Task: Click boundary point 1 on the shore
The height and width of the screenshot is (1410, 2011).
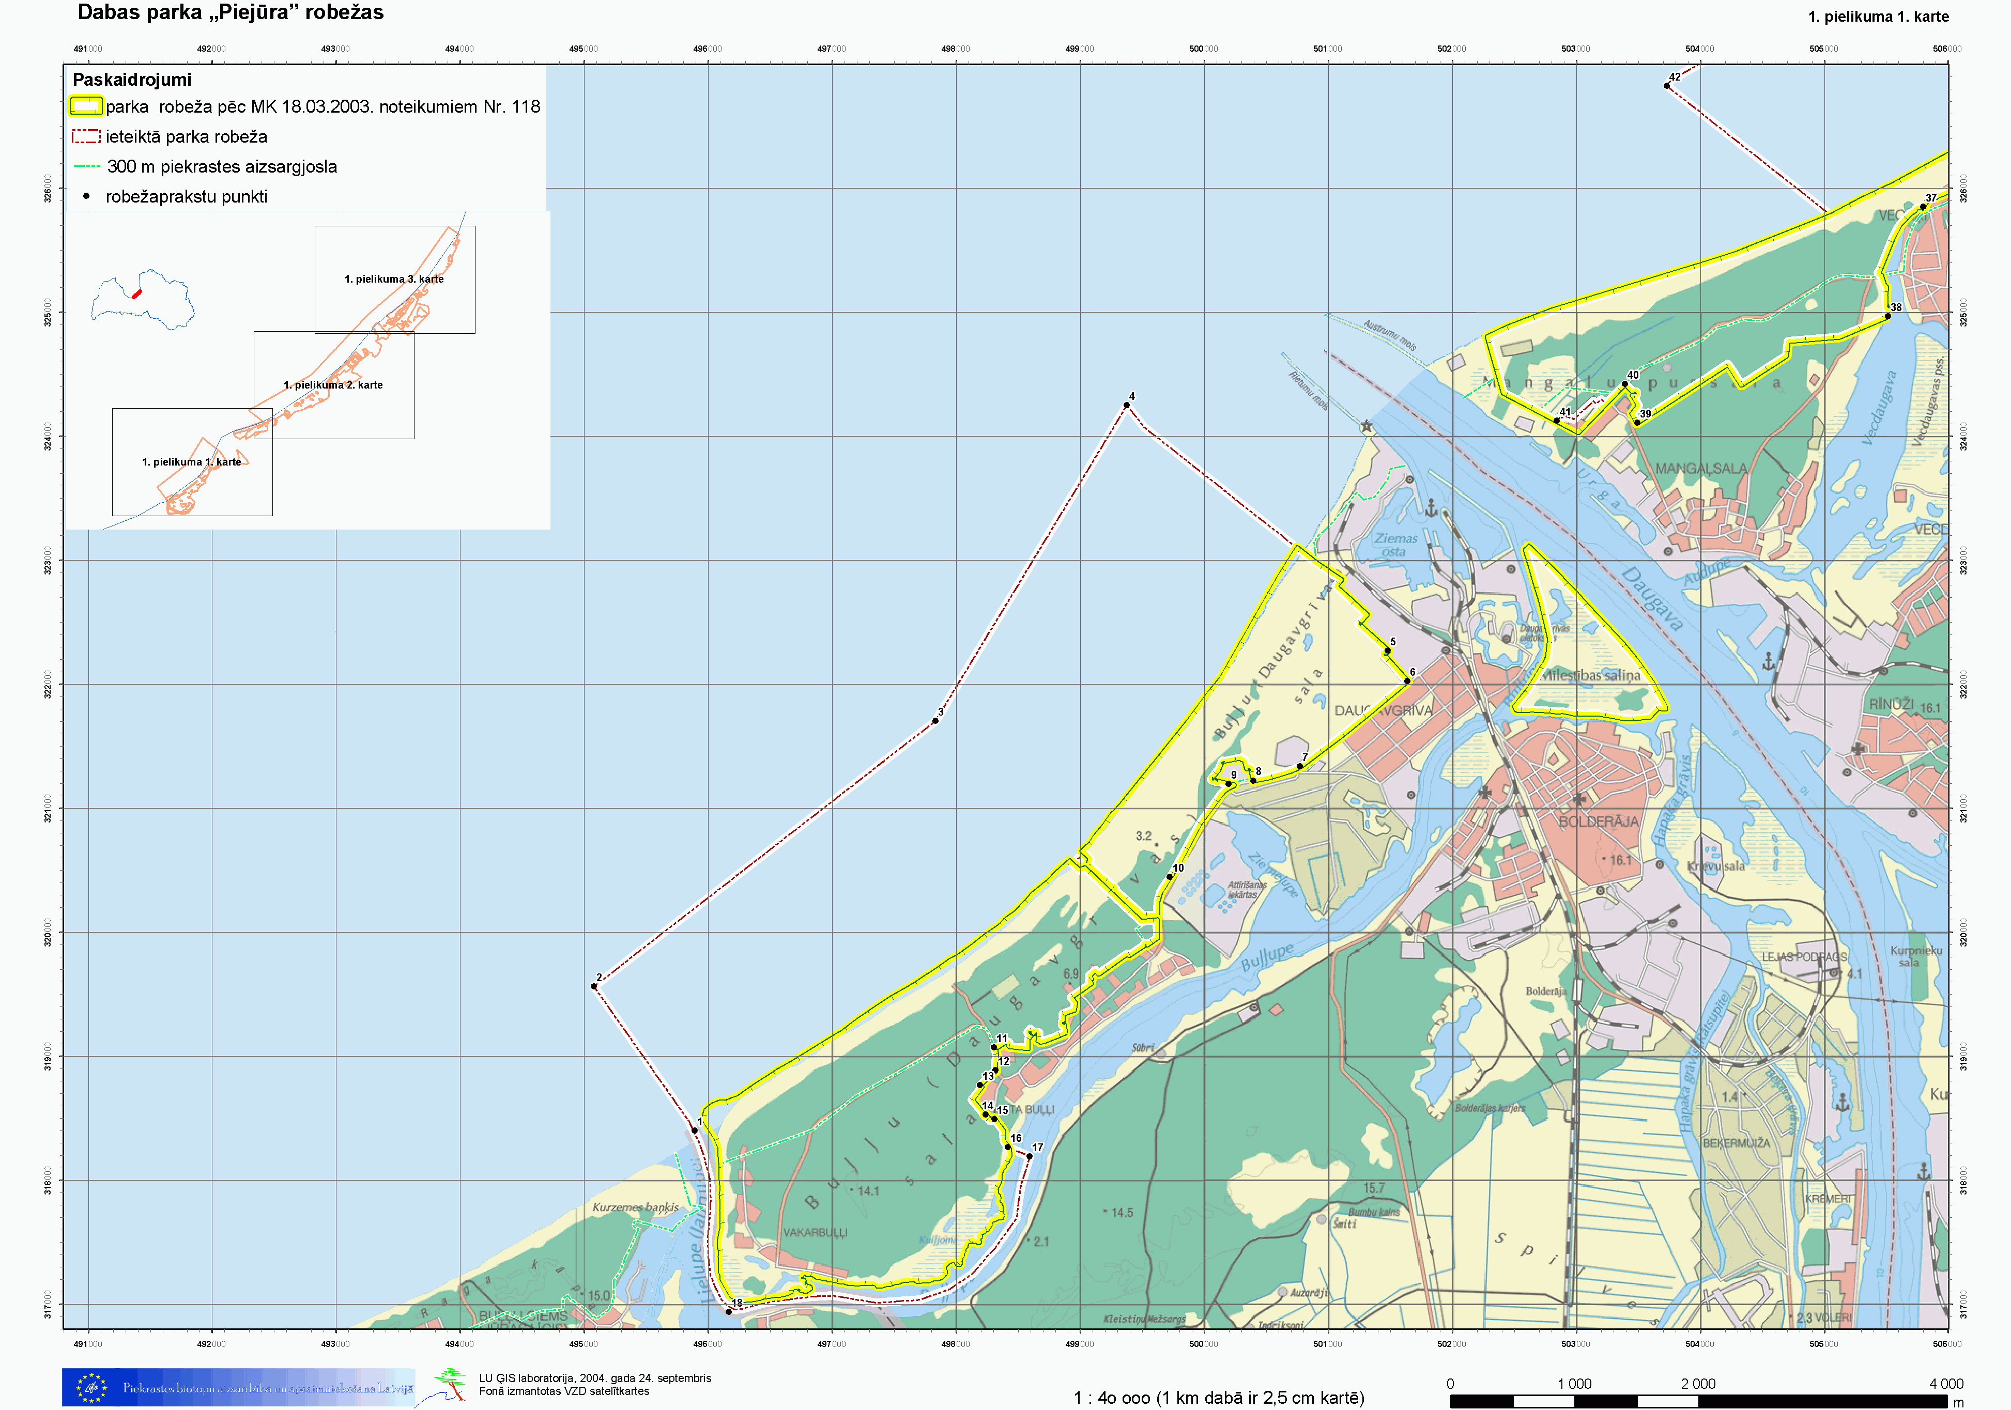Action: 695,1130
